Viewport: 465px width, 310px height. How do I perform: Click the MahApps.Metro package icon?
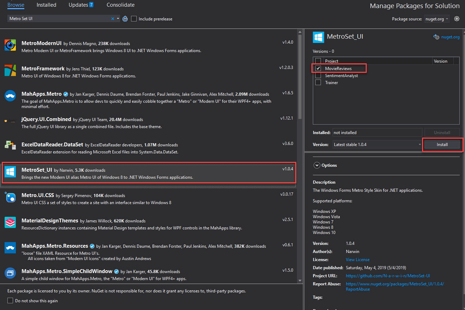coord(10,96)
